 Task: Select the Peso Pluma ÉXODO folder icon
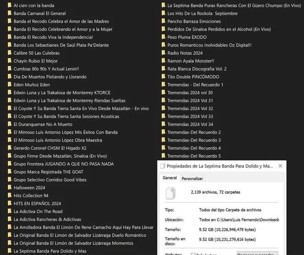coord(163,37)
